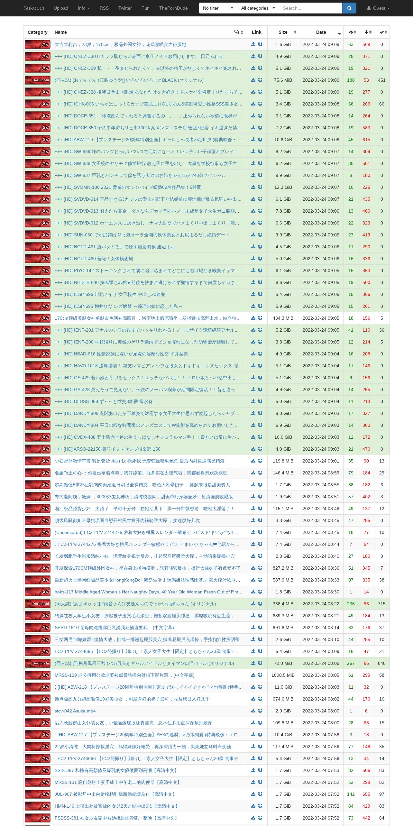
Task: Download torrent file for HMN-146 row
Action: click(253, 806)
